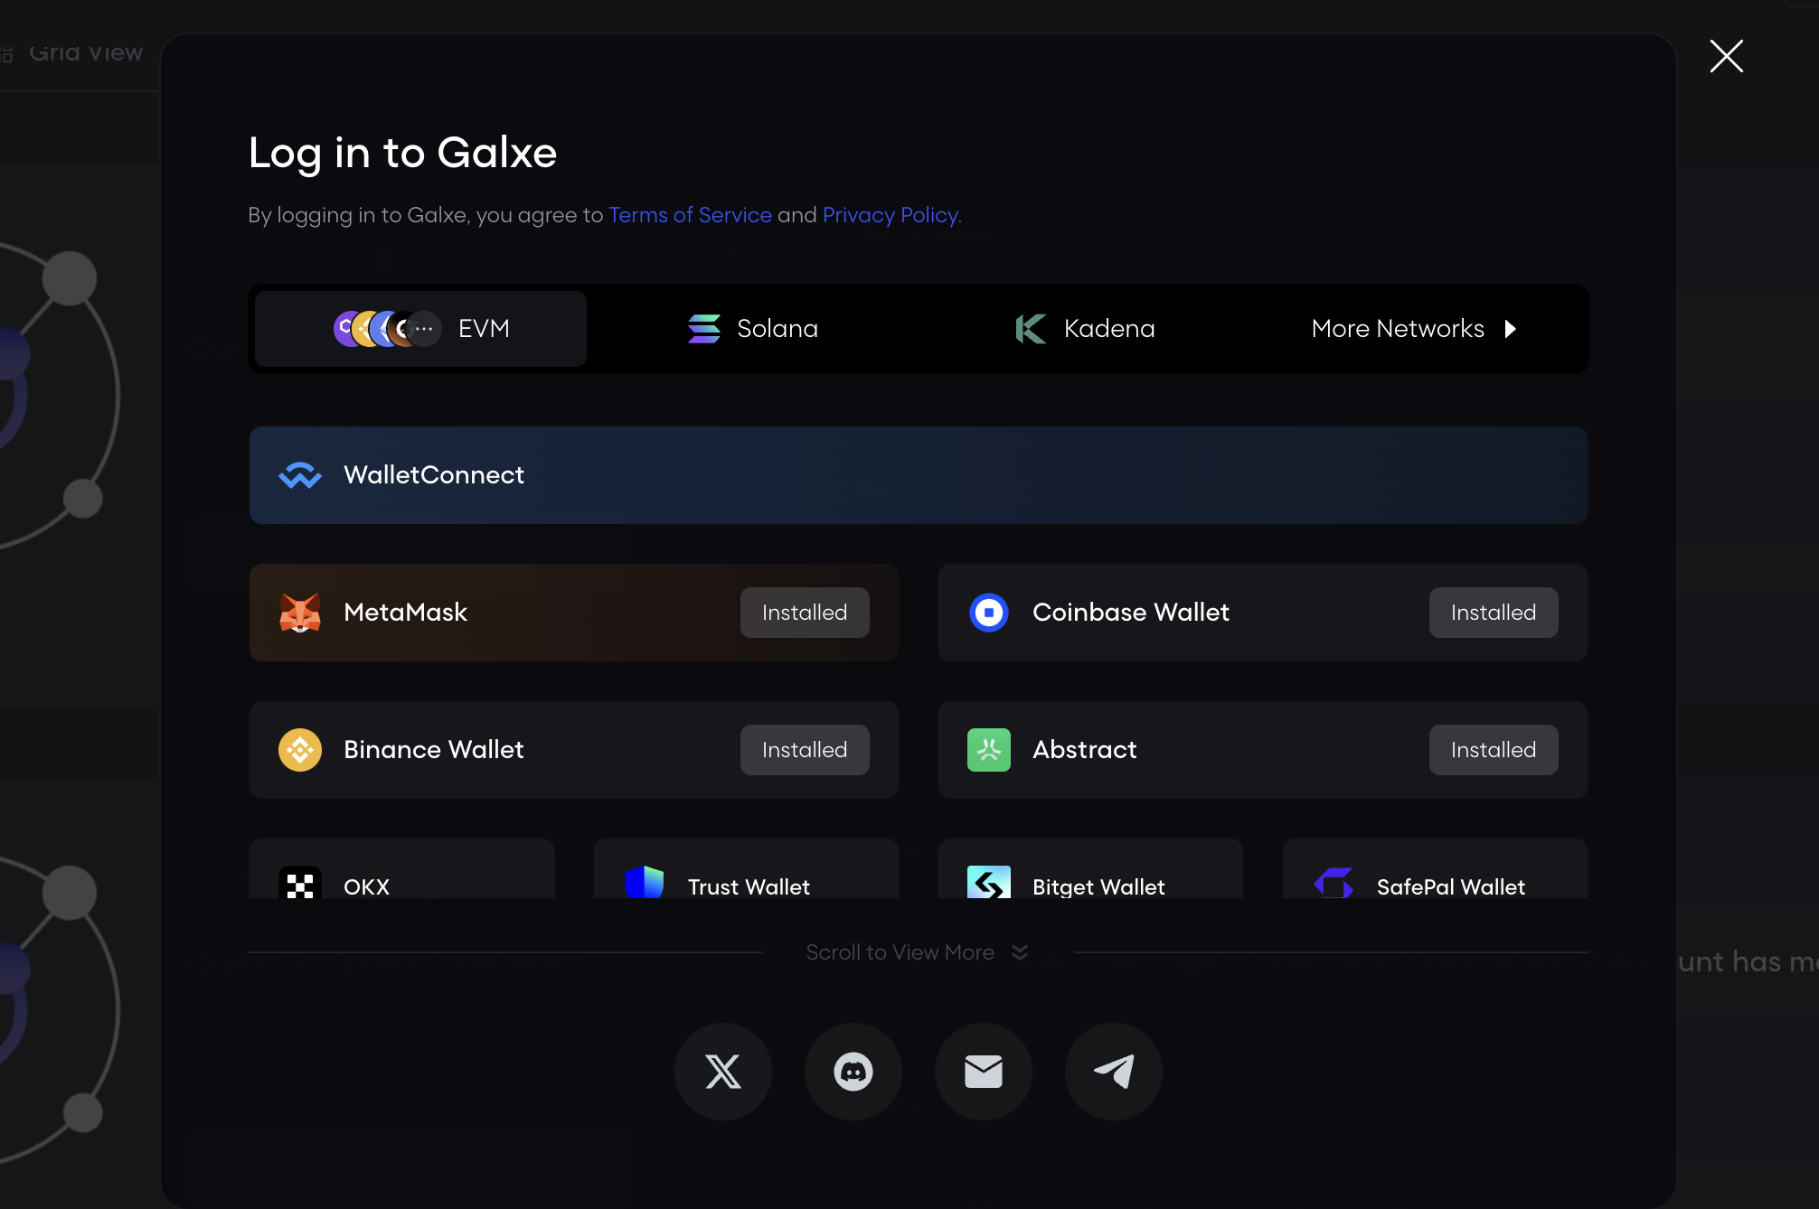This screenshot has height=1209, width=1819.
Task: Click Scroll to View More chevron
Action: coord(1020,952)
